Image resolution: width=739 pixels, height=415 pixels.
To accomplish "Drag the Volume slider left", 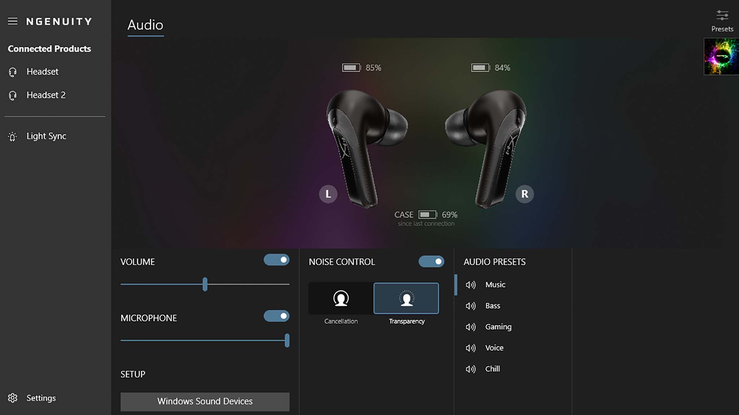I will tap(206, 284).
